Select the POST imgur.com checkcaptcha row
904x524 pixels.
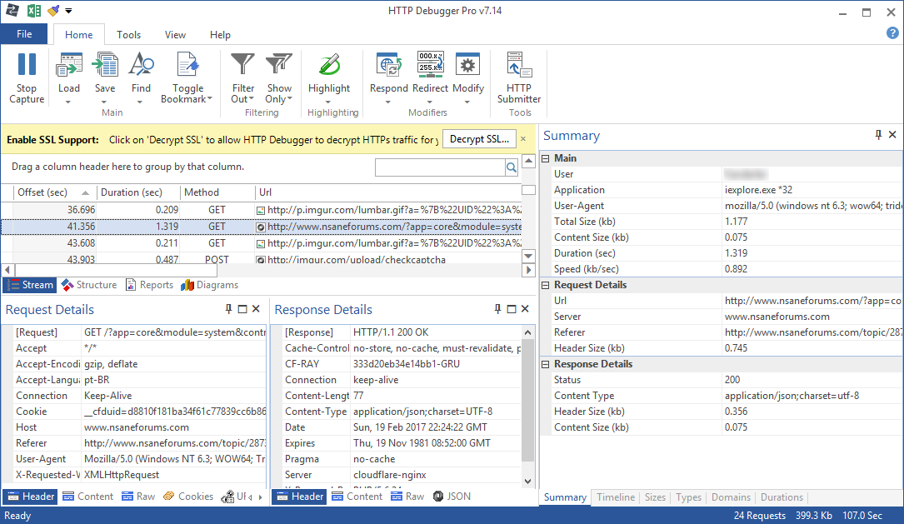coord(261,259)
